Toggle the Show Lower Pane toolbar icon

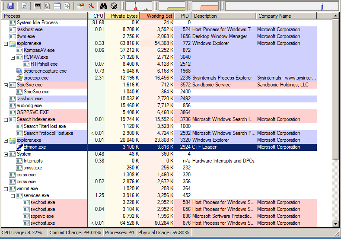point(57,6)
